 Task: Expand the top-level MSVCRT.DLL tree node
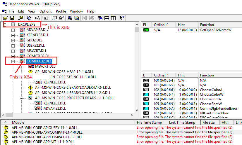[13, 51]
